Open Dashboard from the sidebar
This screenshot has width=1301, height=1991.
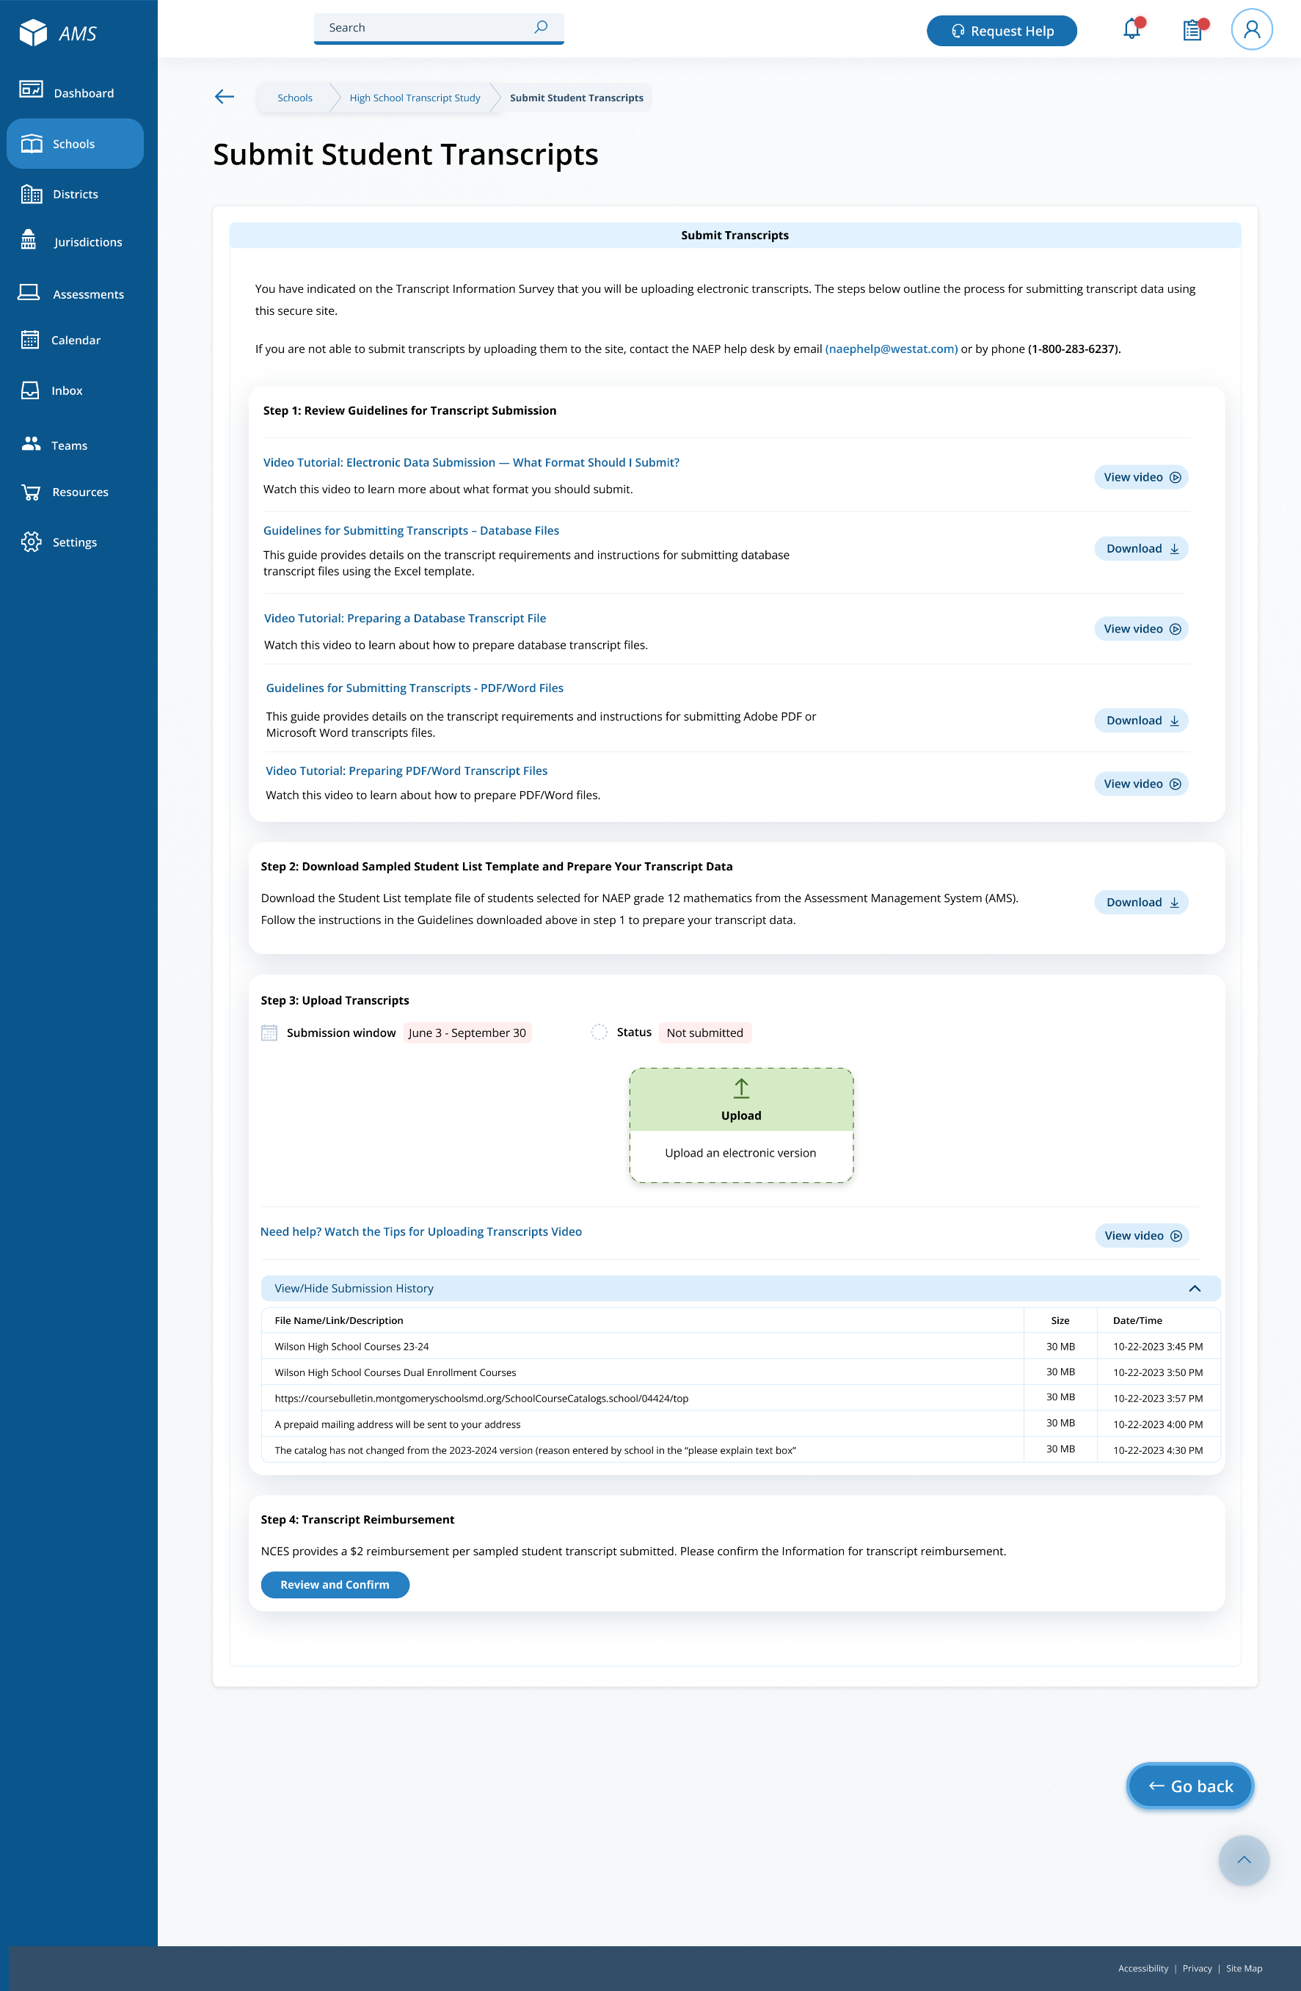point(67,92)
